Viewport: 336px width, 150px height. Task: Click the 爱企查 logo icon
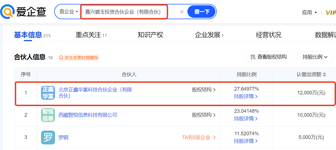click(x=8, y=12)
